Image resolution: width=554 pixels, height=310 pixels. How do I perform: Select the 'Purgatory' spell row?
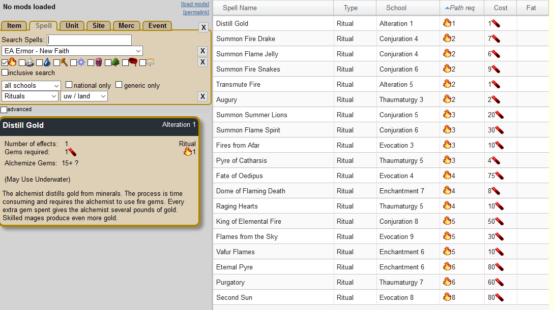pos(381,282)
